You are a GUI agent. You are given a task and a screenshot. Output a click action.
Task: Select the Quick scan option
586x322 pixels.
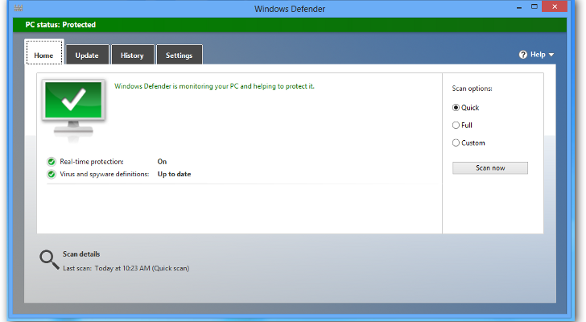point(456,107)
